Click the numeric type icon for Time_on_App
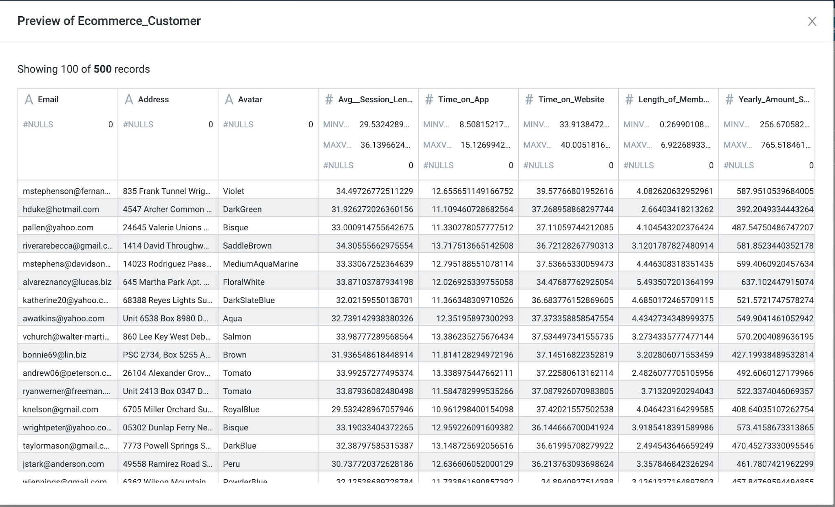Image resolution: width=835 pixels, height=507 pixels. coord(429,99)
